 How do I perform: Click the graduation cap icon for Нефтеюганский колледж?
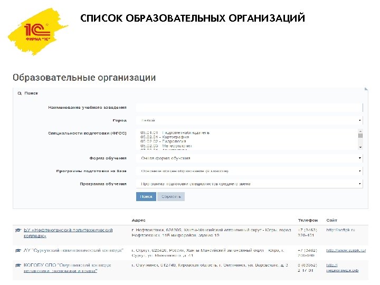[18, 230]
